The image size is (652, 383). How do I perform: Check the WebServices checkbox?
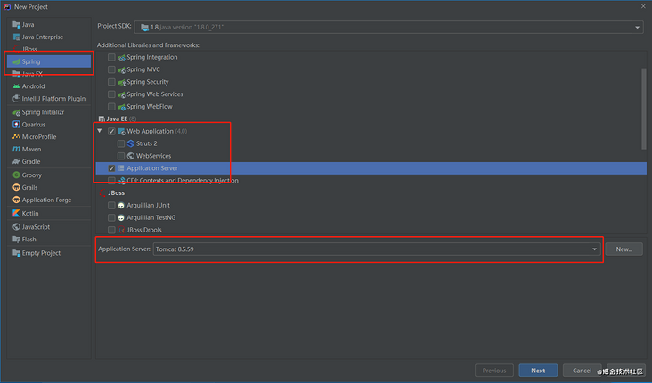click(x=121, y=156)
